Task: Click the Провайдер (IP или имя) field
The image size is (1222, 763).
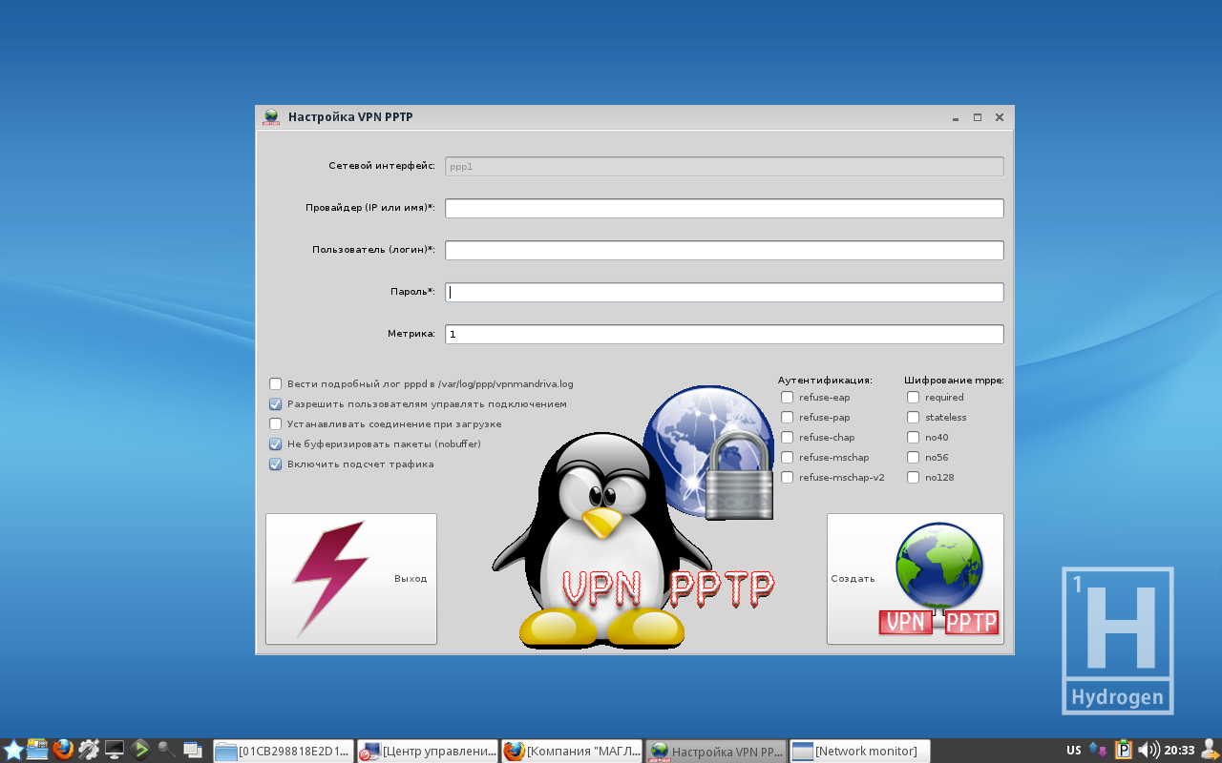Action: coord(724,209)
